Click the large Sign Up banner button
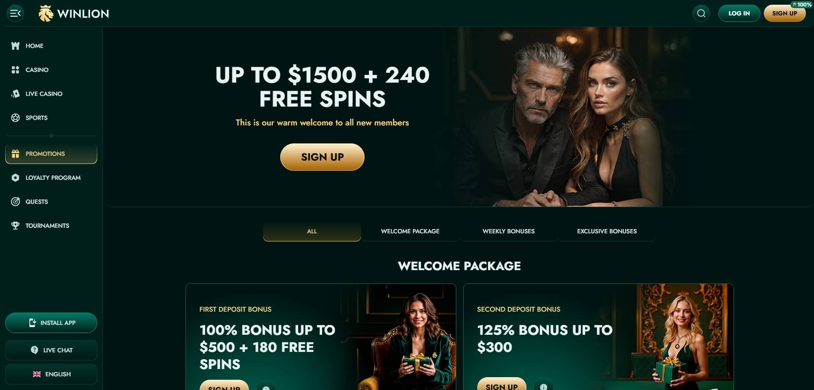This screenshot has height=390, width=814. coord(322,157)
